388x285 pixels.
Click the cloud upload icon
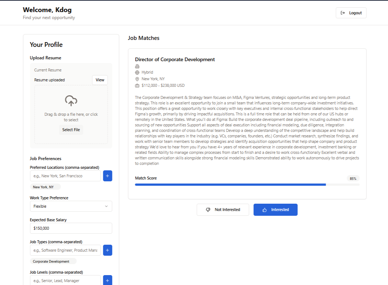(71, 101)
